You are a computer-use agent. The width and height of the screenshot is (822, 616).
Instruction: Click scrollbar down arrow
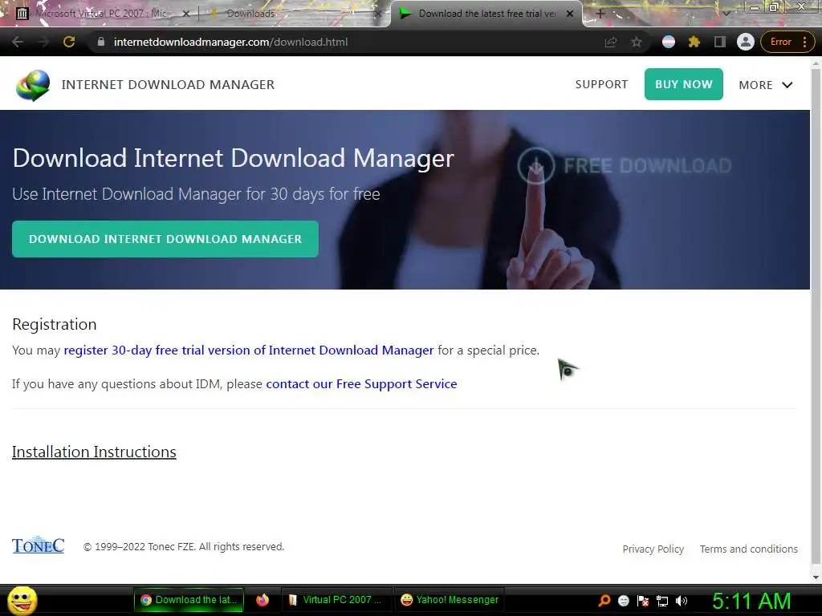tap(816, 577)
